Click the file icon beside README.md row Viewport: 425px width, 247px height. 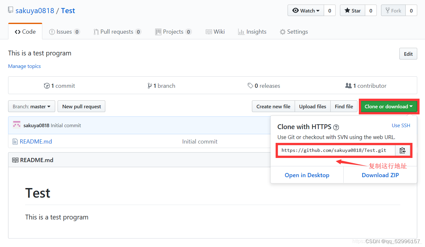point(15,142)
